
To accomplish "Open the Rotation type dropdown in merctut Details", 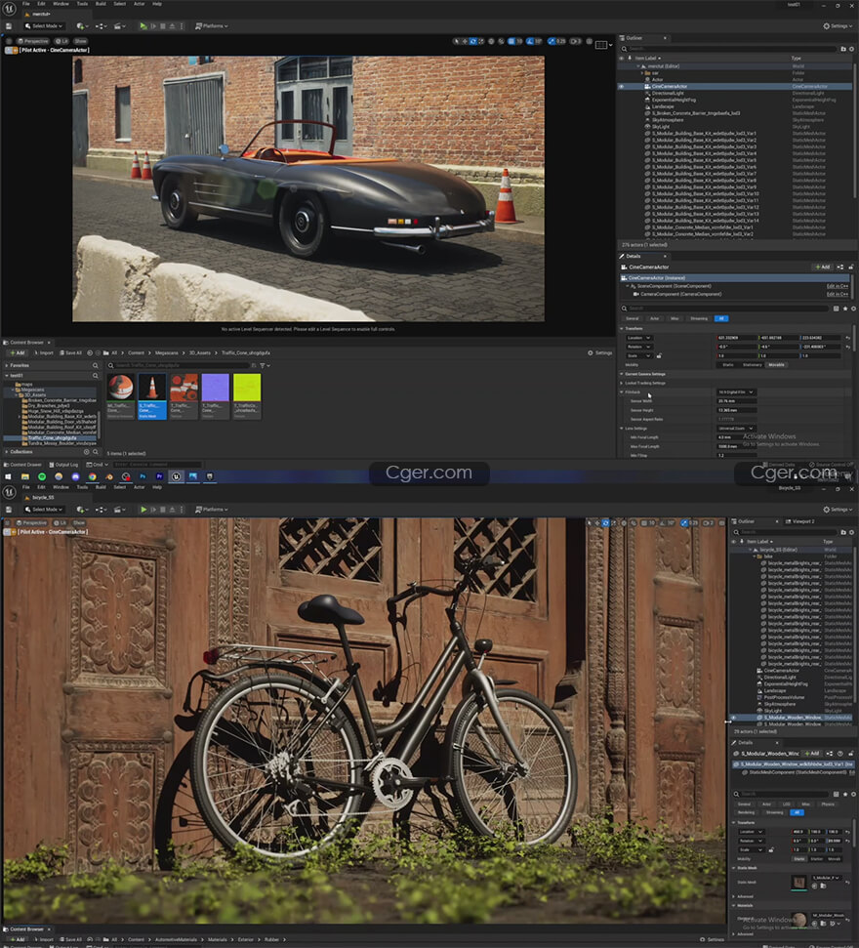I will (638, 347).
